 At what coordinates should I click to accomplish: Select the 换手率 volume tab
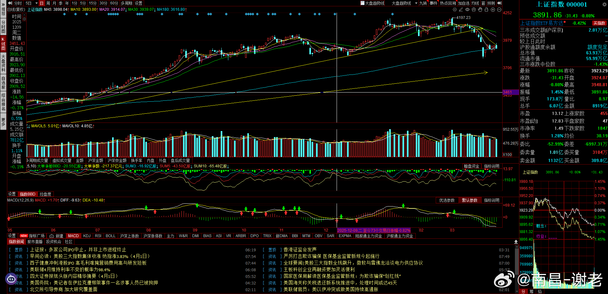(x=136, y=161)
